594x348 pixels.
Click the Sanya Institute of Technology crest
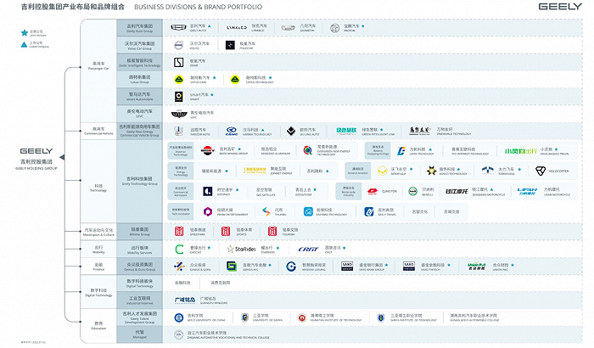[381, 317]
